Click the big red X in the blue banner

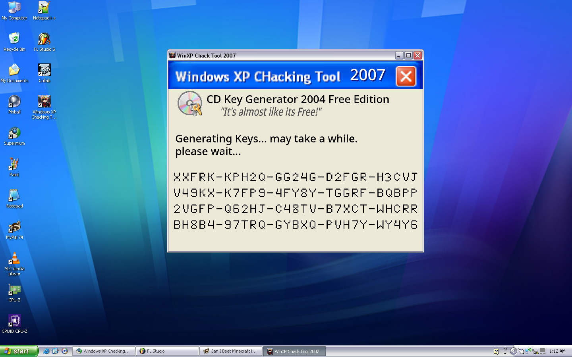(x=406, y=76)
